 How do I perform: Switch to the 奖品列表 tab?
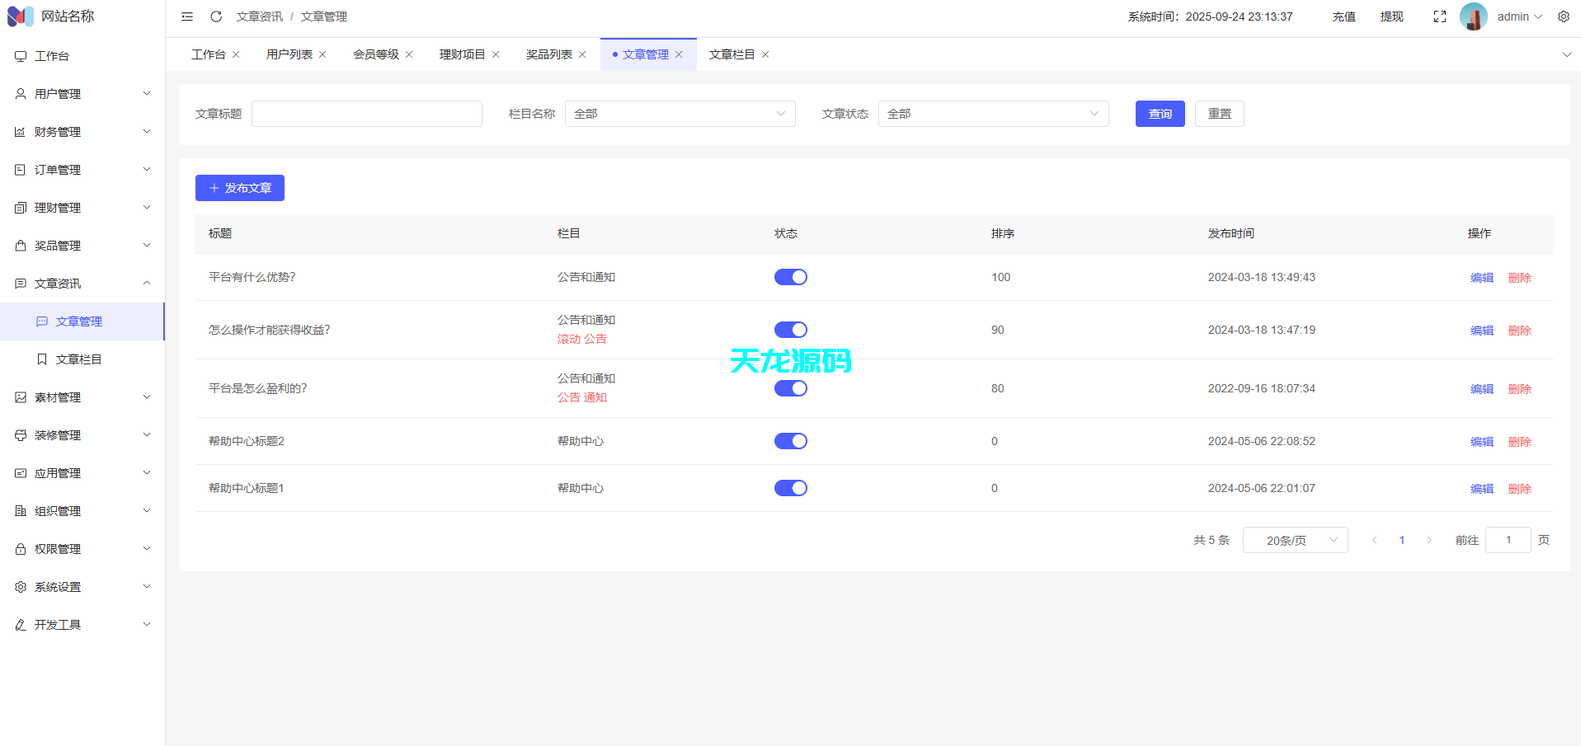548,54
